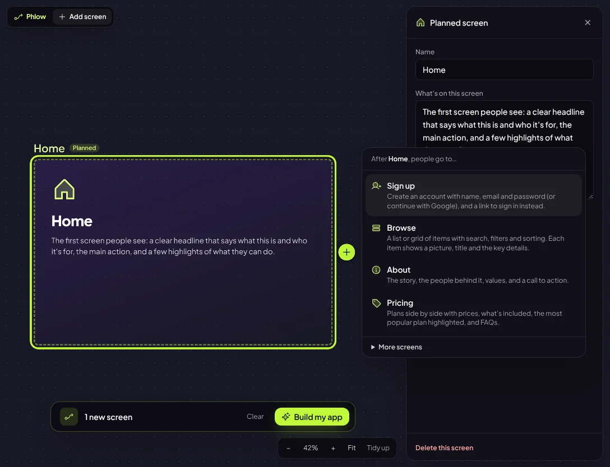The height and width of the screenshot is (467, 610).
Task: Click the 'After Home, people go to…' heading
Action: (414, 159)
